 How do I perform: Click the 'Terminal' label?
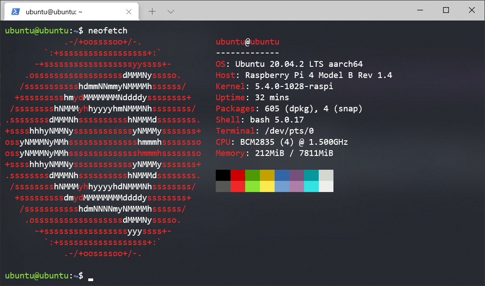[x=235, y=131]
